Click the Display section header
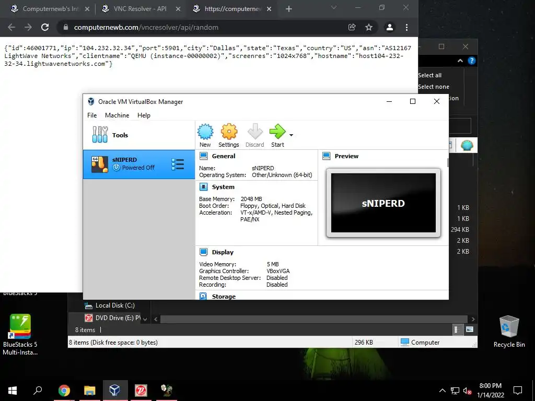The image size is (535, 401). point(223,252)
